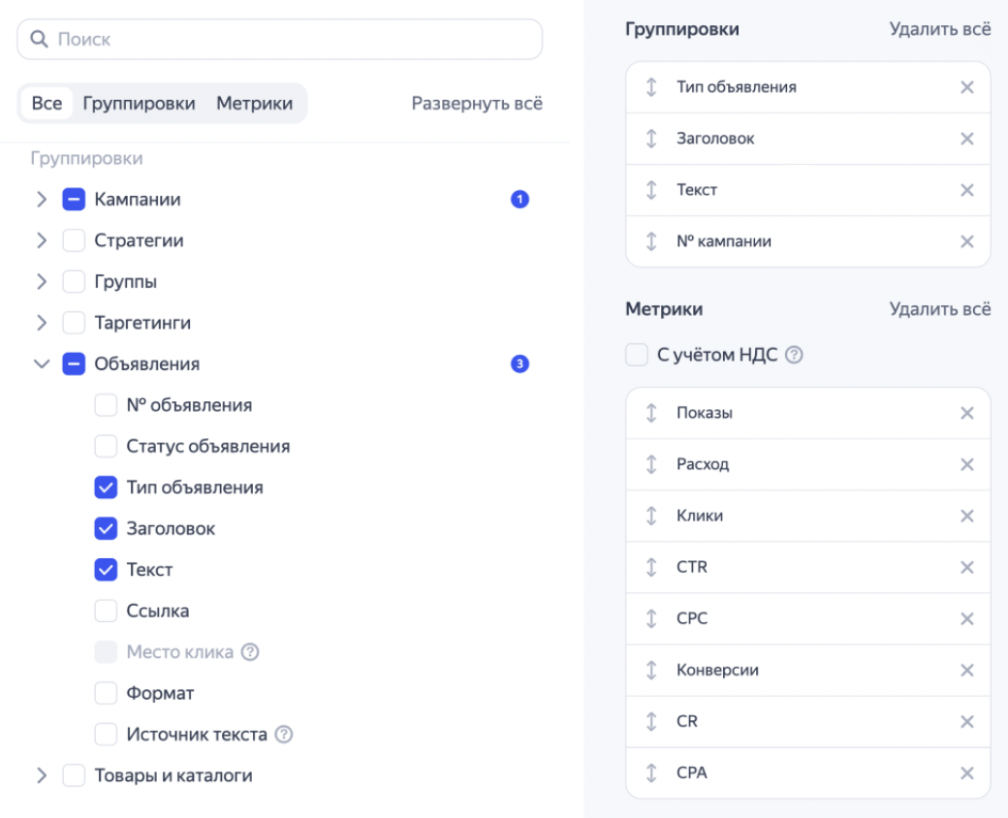Check the Статус объявления checkbox
The image size is (1008, 818).
[106, 446]
